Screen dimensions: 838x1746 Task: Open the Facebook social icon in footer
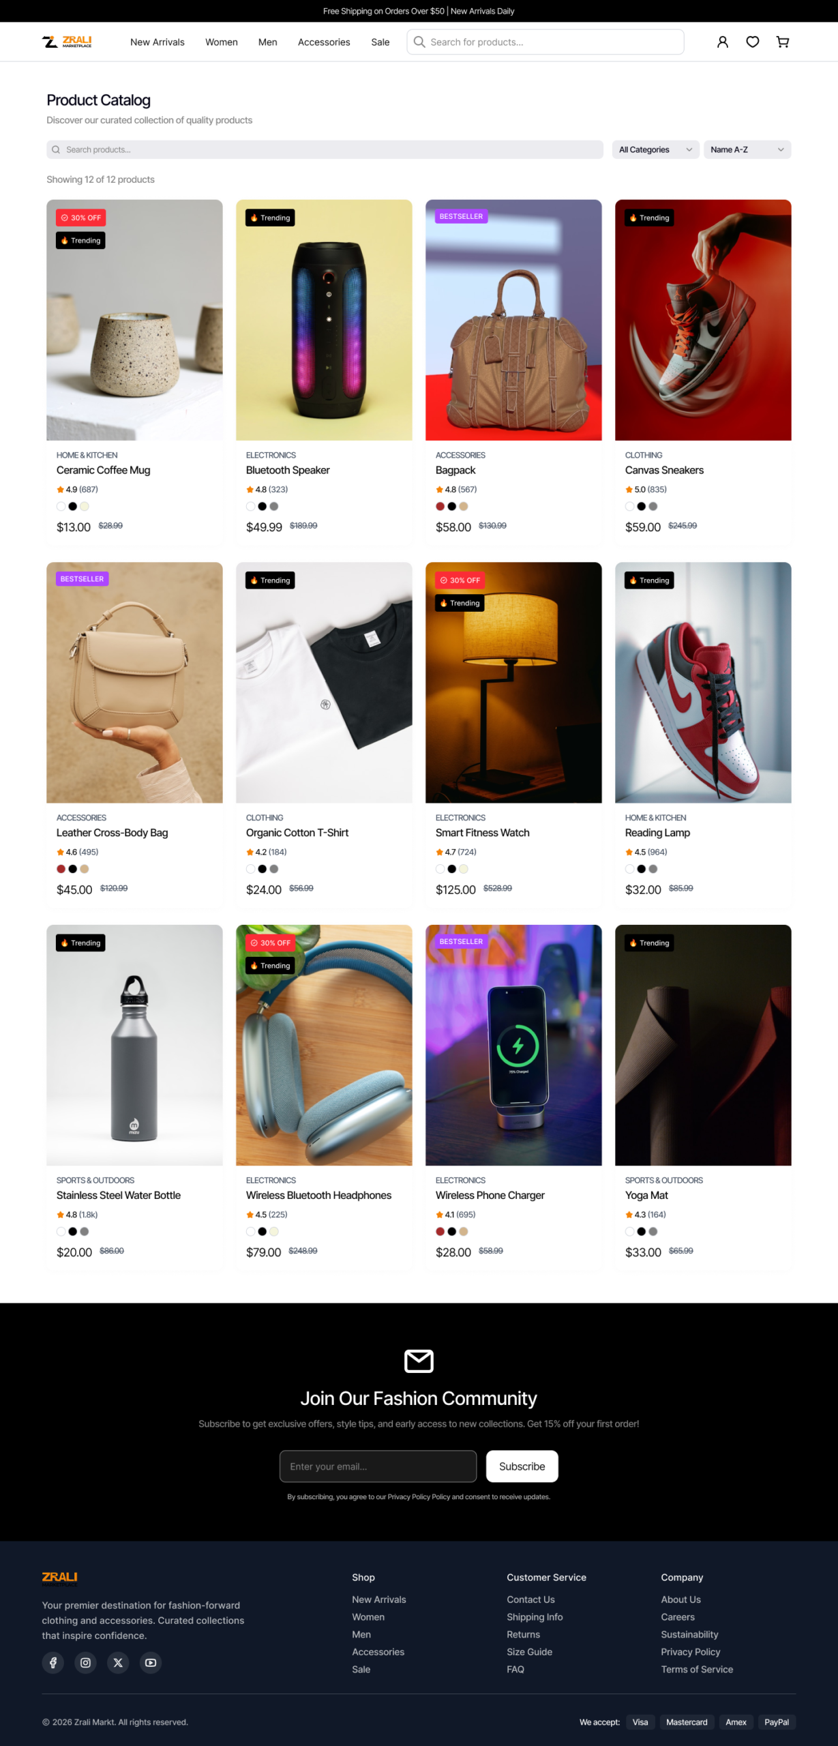tap(53, 1663)
